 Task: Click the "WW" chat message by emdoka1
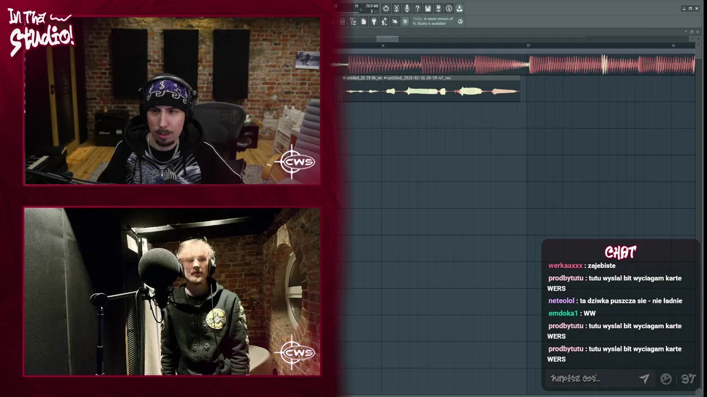point(589,313)
